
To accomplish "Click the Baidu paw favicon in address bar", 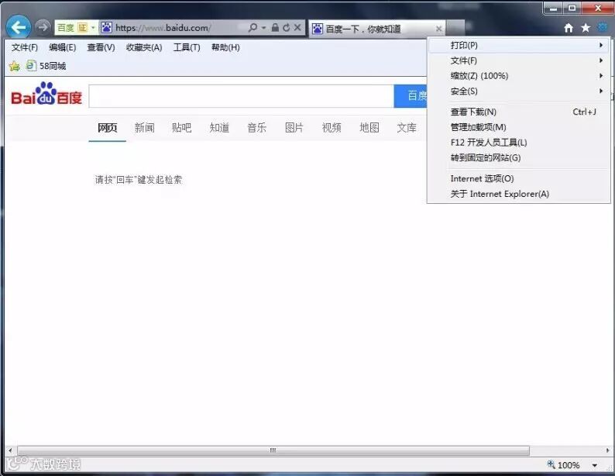I will 106,27.
